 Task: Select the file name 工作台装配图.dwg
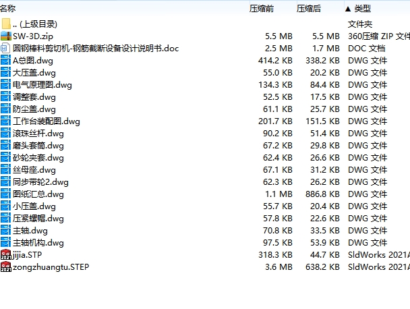pos(47,121)
